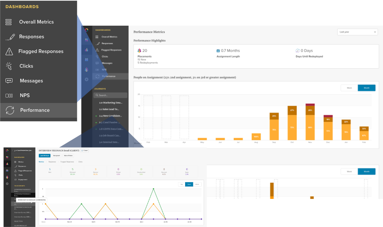Open Messages bubble icon in enlarged callout

click(x=9, y=81)
